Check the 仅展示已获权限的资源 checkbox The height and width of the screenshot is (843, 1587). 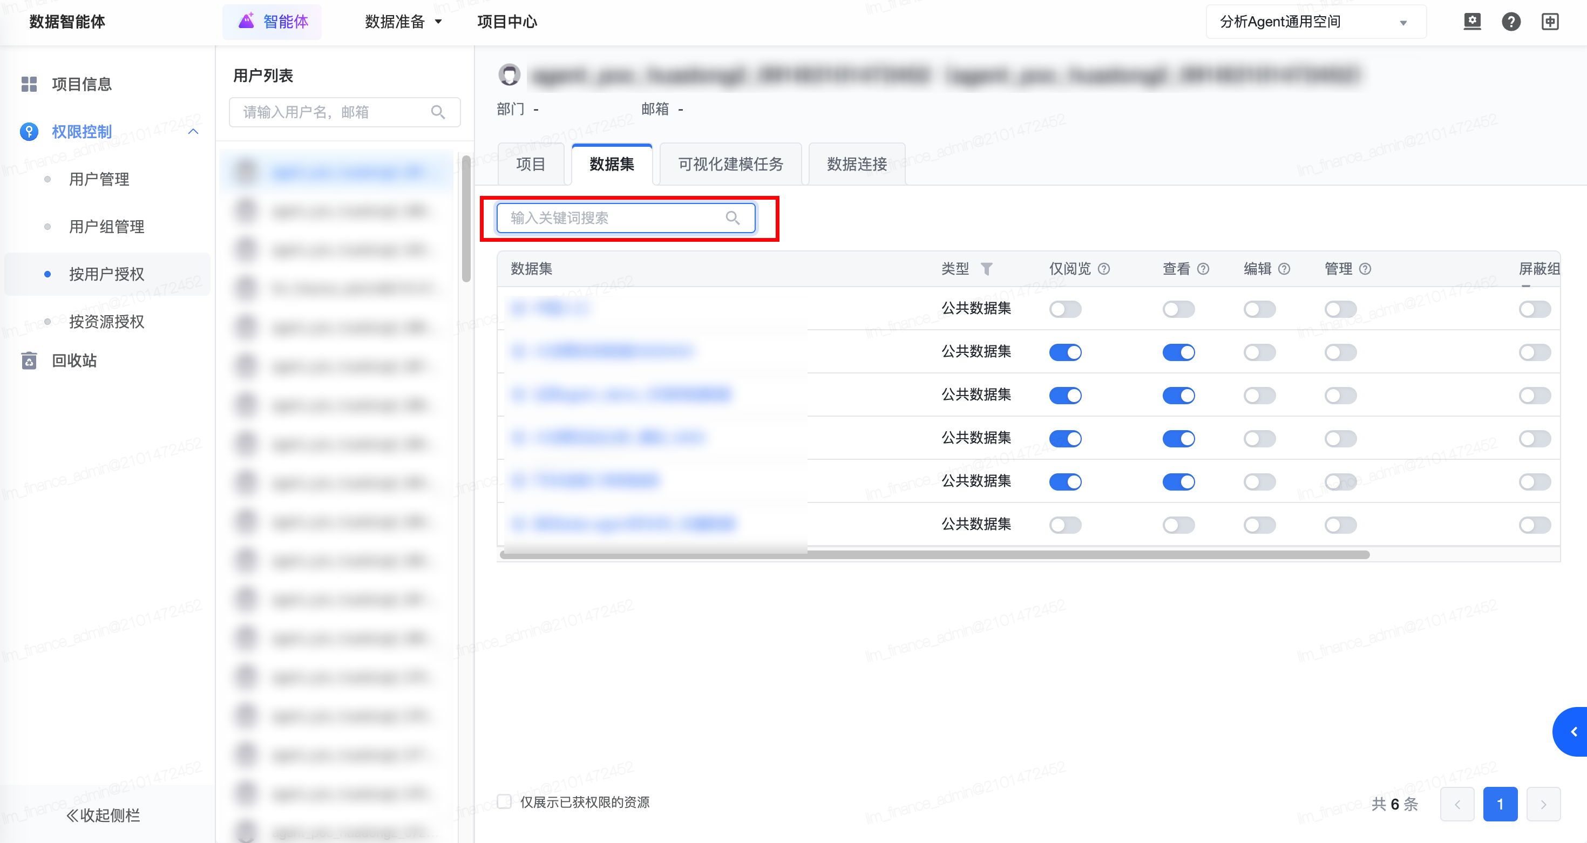[x=504, y=802]
